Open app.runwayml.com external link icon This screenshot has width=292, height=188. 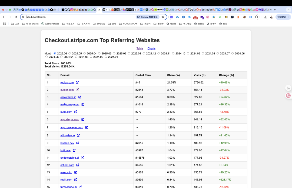(x=87, y=127)
